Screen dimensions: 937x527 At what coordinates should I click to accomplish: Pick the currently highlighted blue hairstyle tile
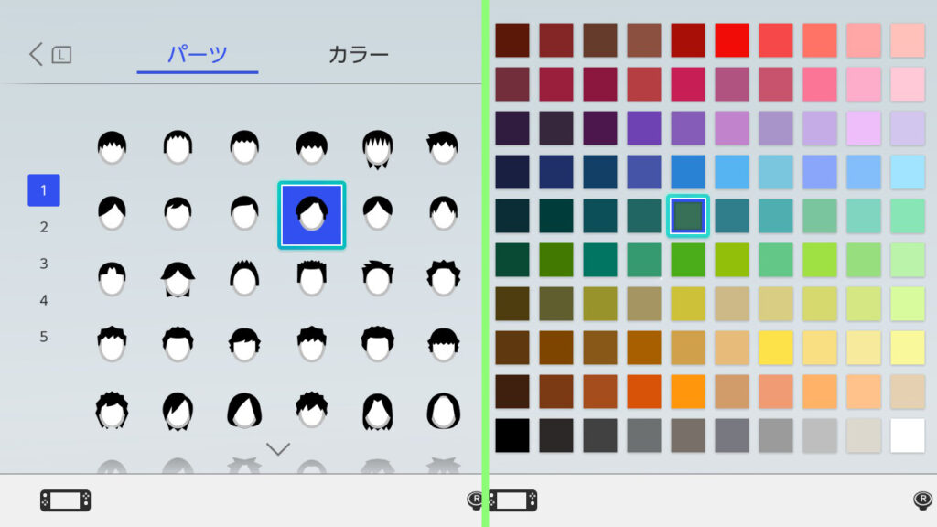312,215
